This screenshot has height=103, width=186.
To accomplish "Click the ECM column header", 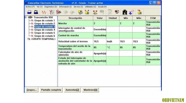I will tap(153, 18).
